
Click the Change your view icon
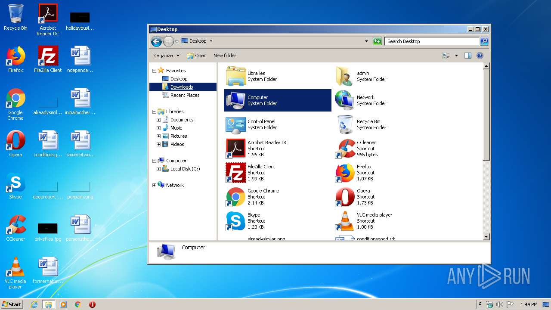click(446, 56)
